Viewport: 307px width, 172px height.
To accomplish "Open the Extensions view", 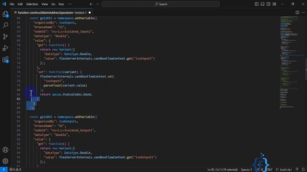I will point(5,59).
